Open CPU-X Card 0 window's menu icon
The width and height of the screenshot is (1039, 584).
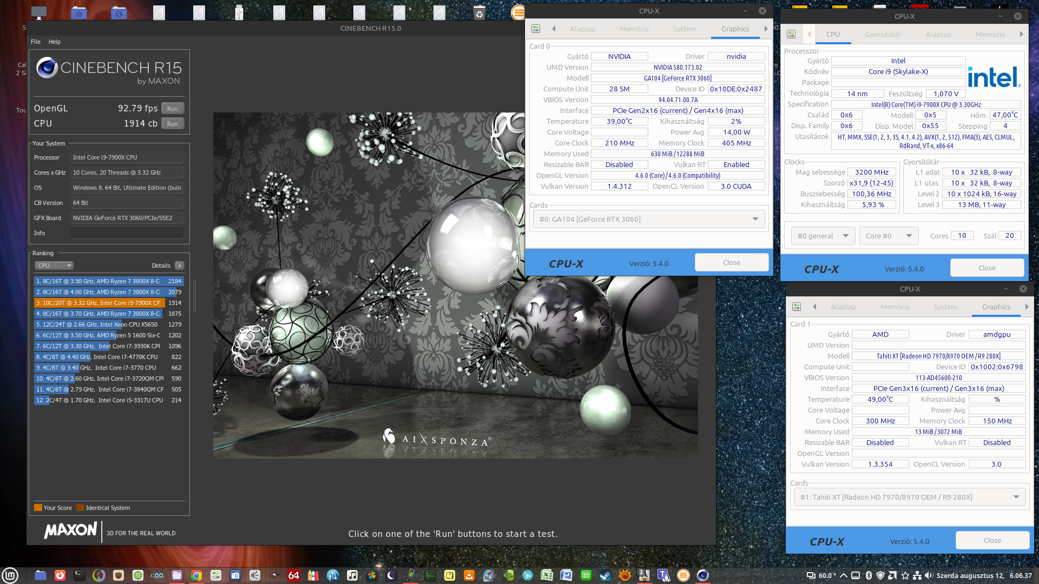tap(536, 29)
